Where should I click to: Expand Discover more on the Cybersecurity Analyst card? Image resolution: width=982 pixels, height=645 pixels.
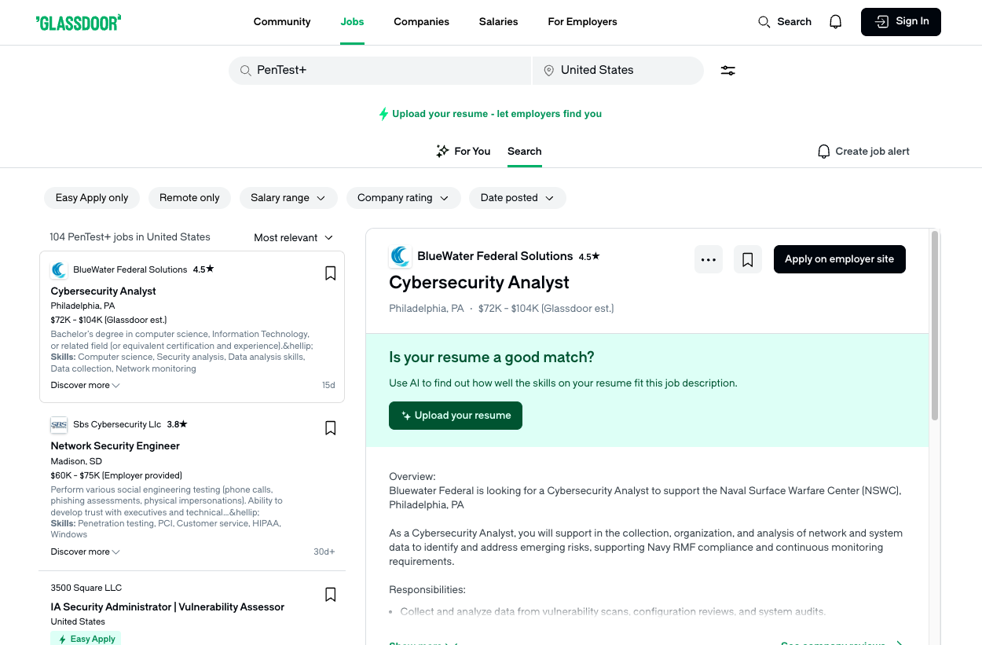[84, 384]
